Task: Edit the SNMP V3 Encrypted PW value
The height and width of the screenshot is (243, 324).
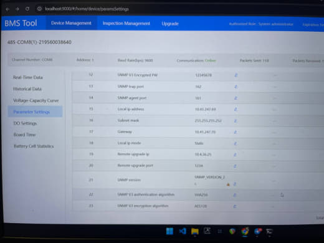Action: 236,75
